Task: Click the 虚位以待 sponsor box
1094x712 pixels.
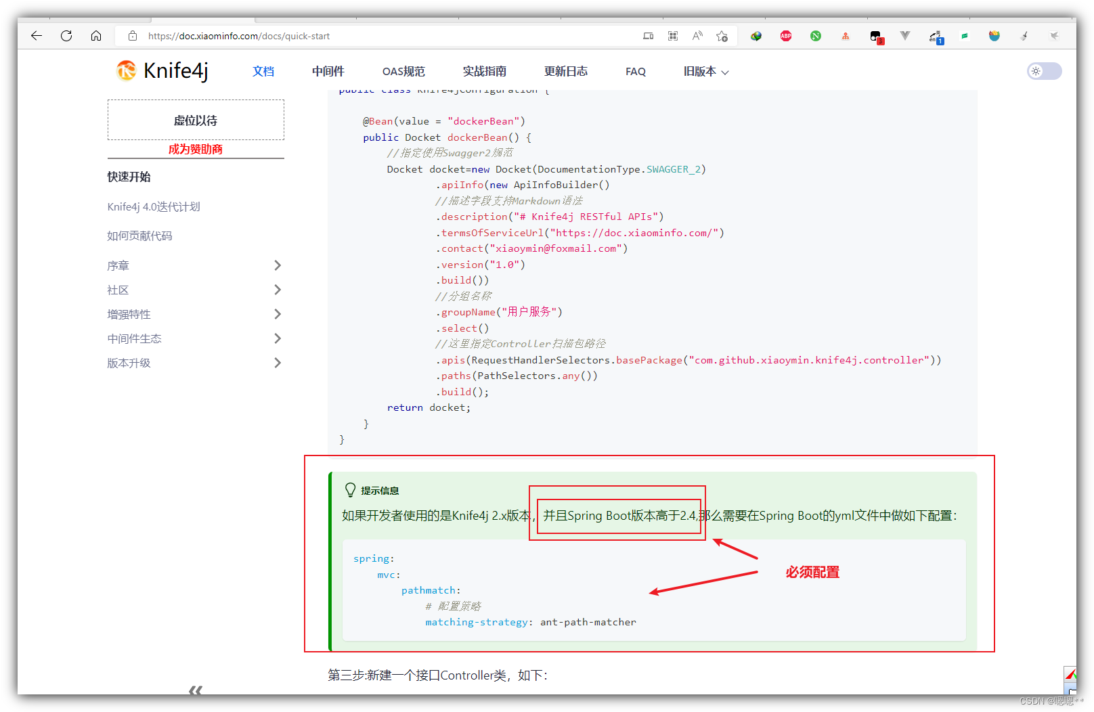Action: click(196, 120)
